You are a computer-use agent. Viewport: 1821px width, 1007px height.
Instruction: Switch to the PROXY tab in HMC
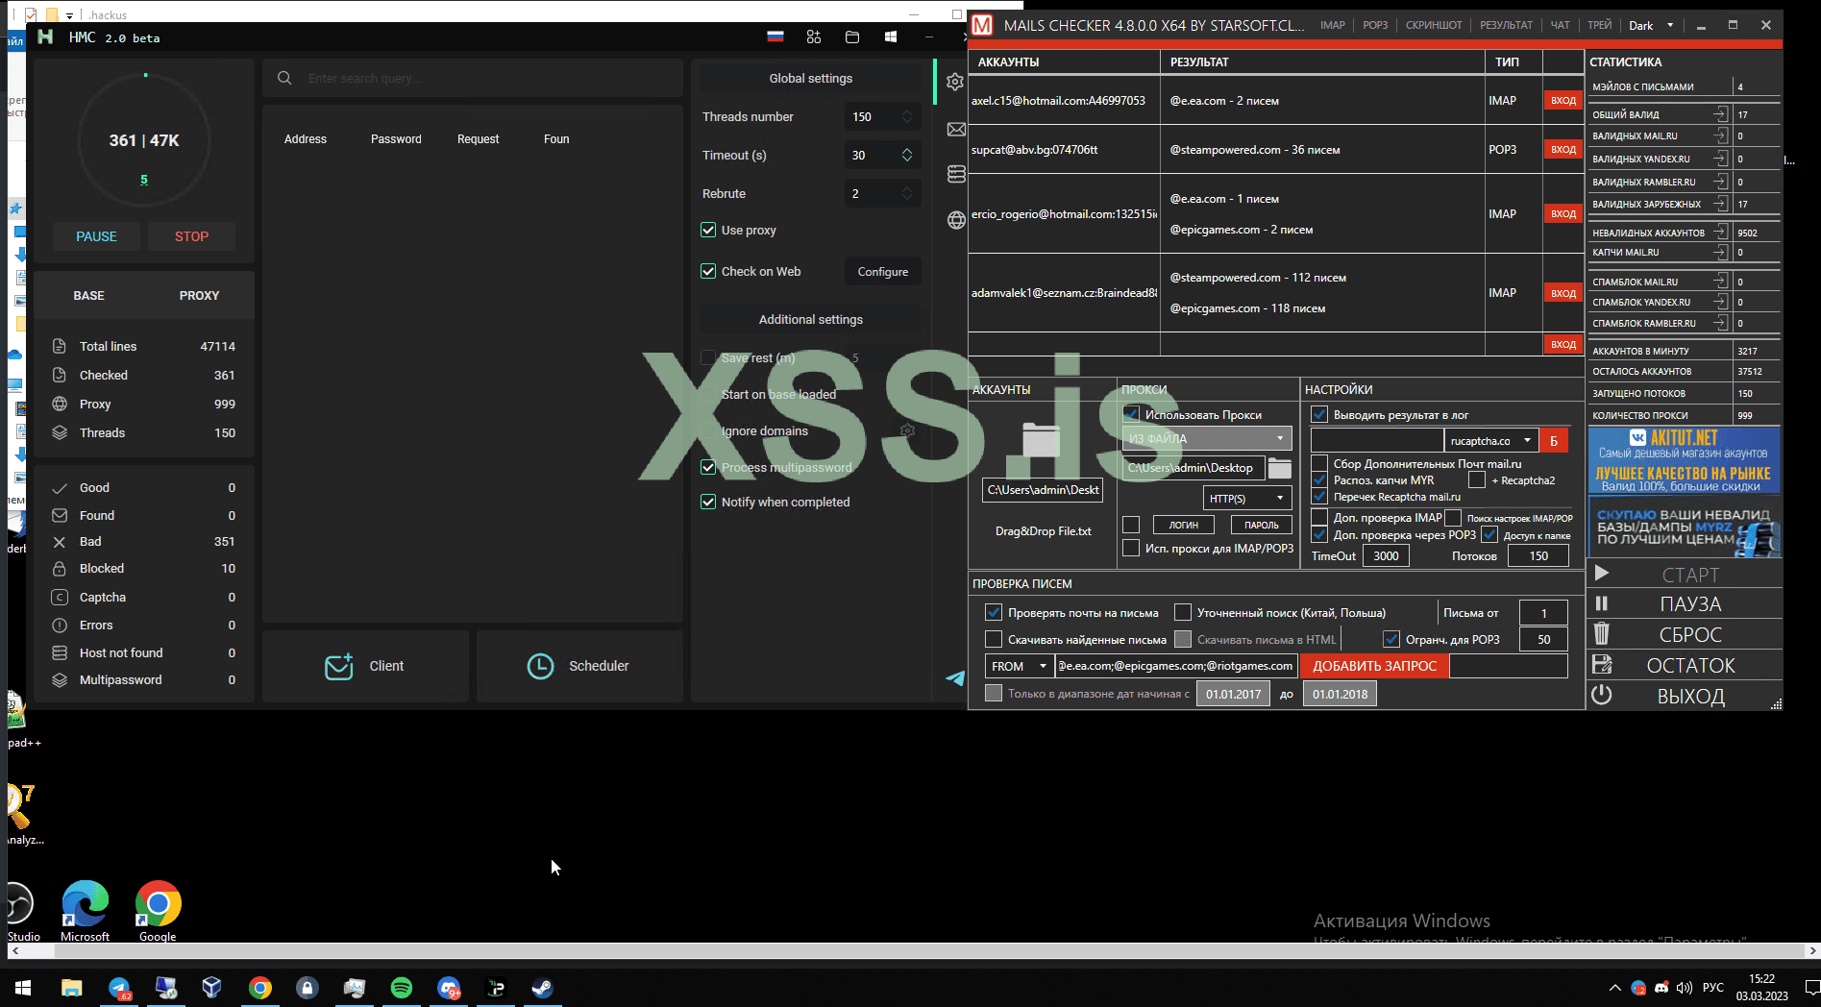(x=199, y=295)
